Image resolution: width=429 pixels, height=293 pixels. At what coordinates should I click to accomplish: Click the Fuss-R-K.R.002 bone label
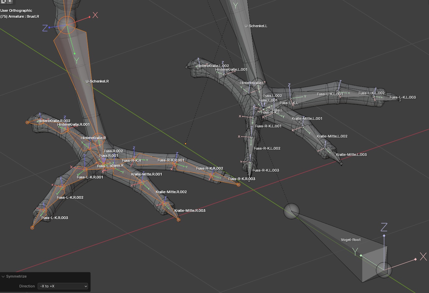point(210,168)
